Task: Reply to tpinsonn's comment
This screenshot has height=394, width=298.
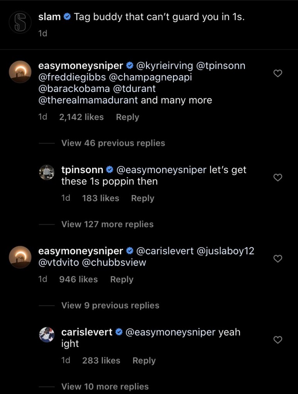Action: (x=142, y=199)
